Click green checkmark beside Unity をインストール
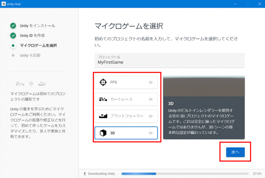This screenshot has width=265, height=178. coord(13,25)
